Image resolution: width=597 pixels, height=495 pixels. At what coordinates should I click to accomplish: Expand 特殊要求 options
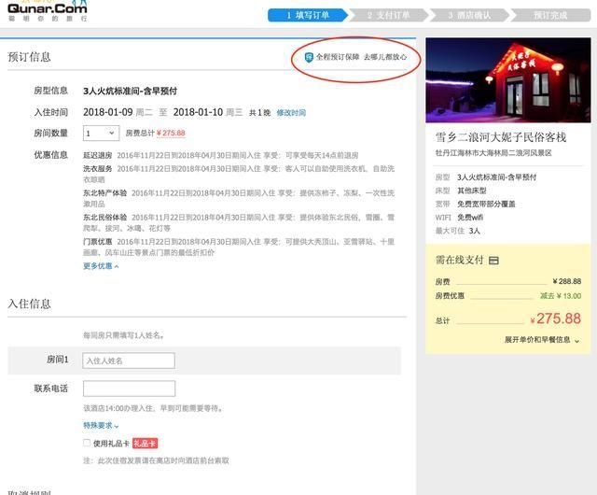[101, 425]
